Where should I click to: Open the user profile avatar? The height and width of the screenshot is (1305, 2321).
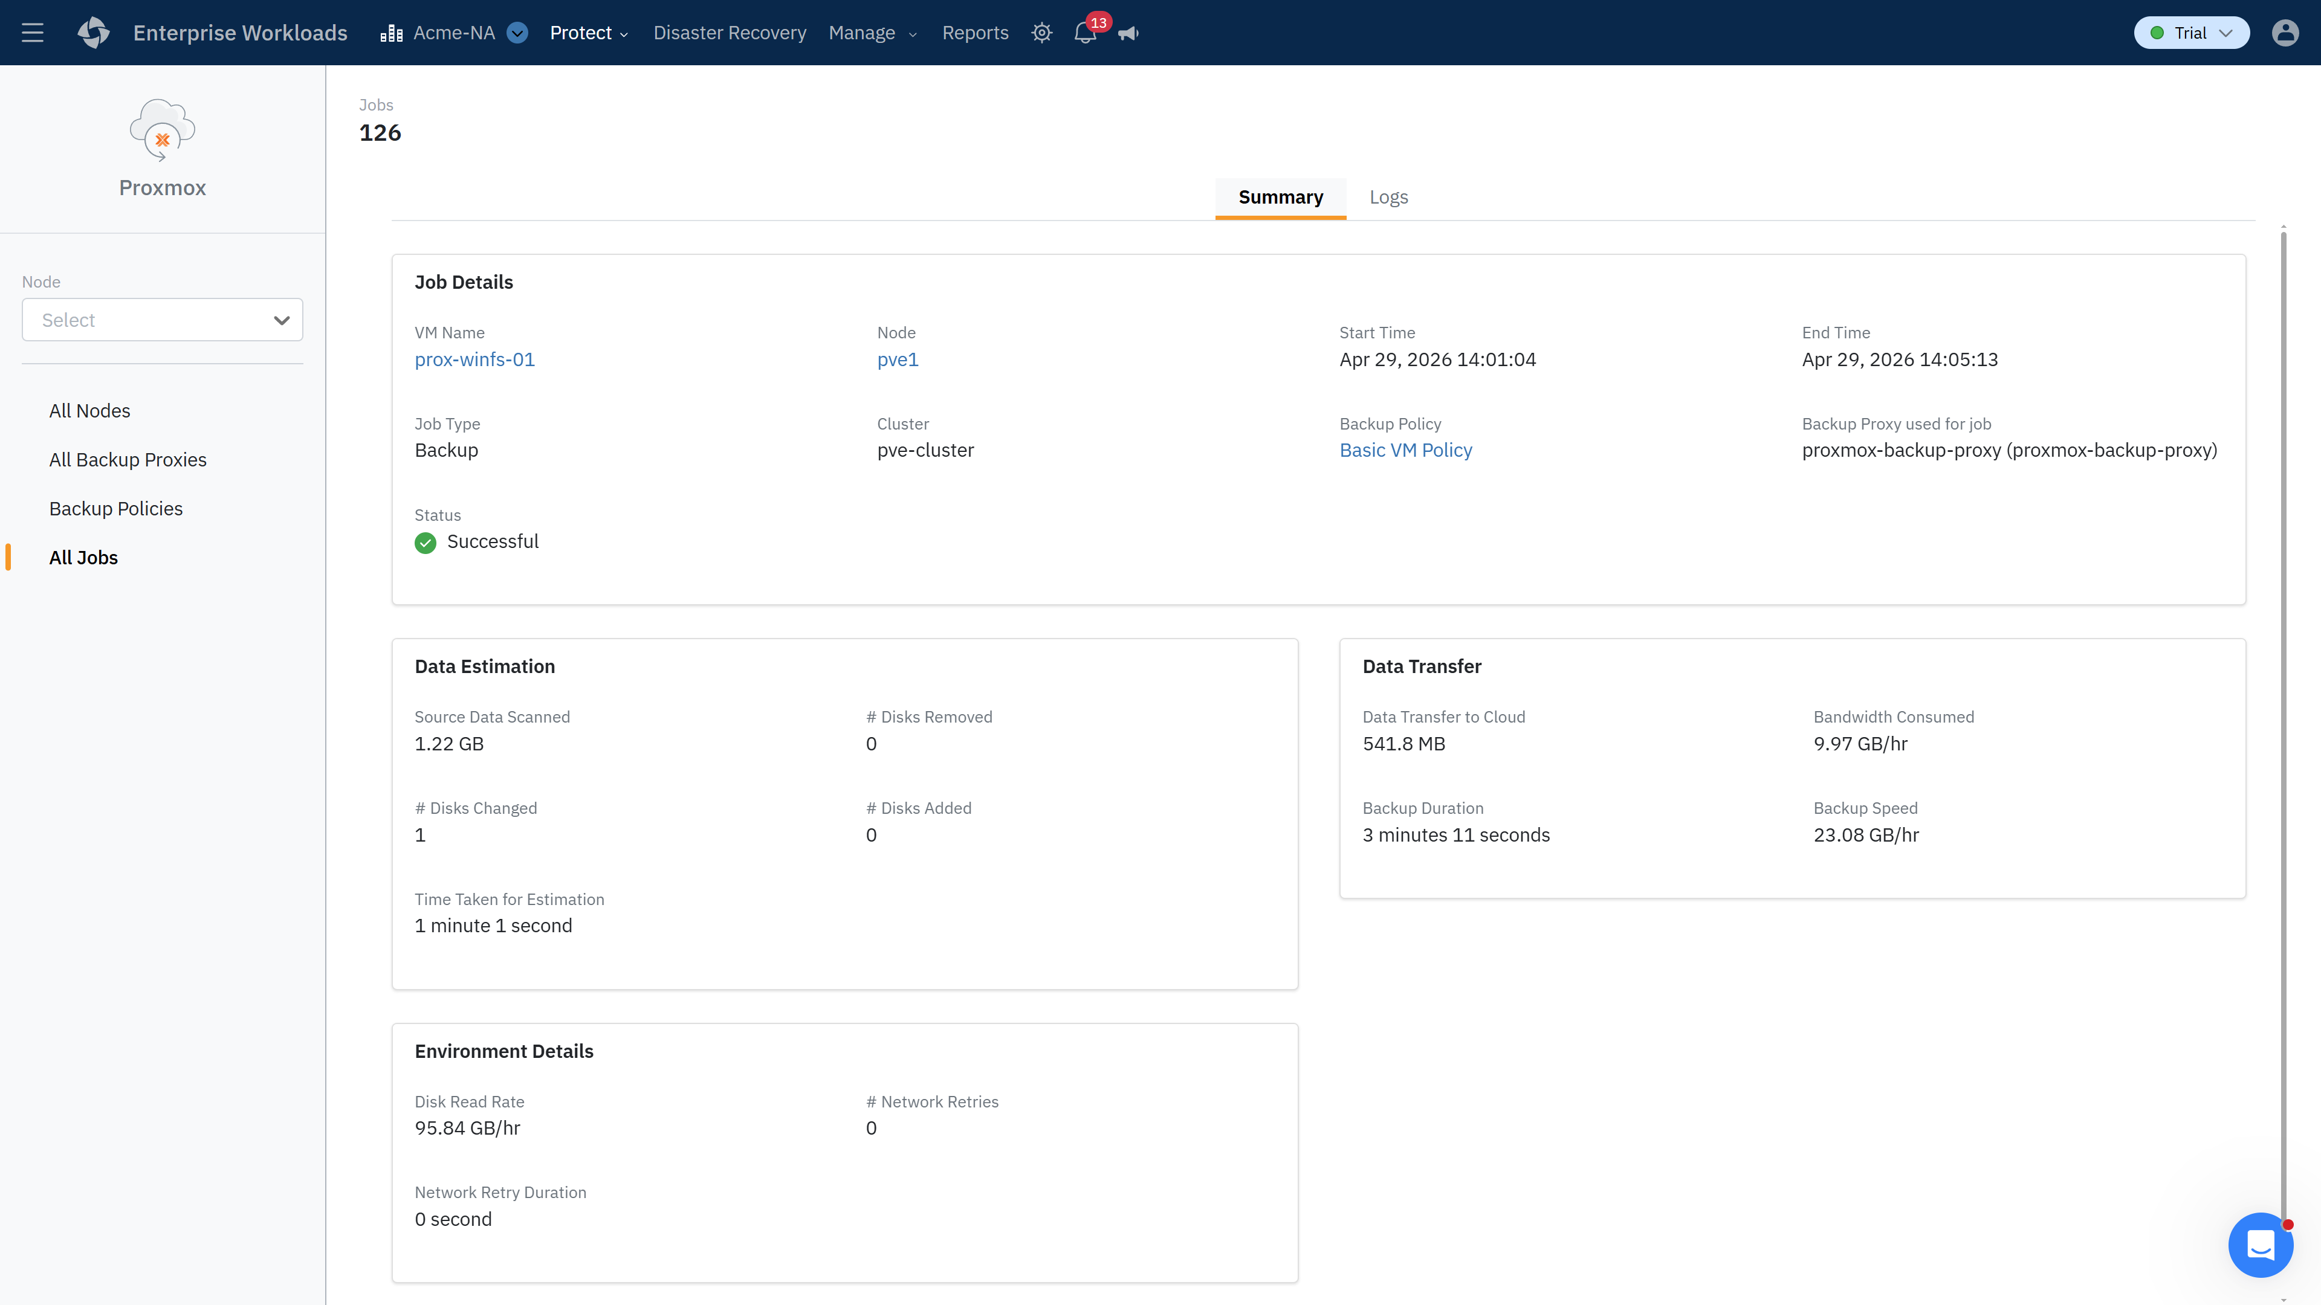click(2285, 33)
